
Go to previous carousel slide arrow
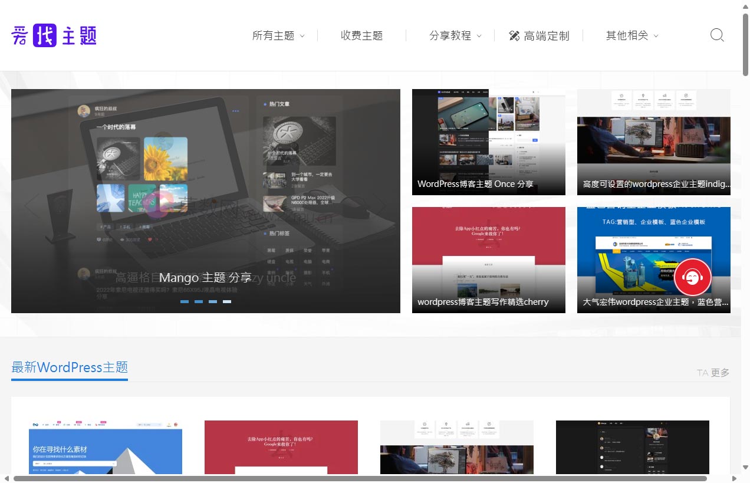(x=32, y=206)
